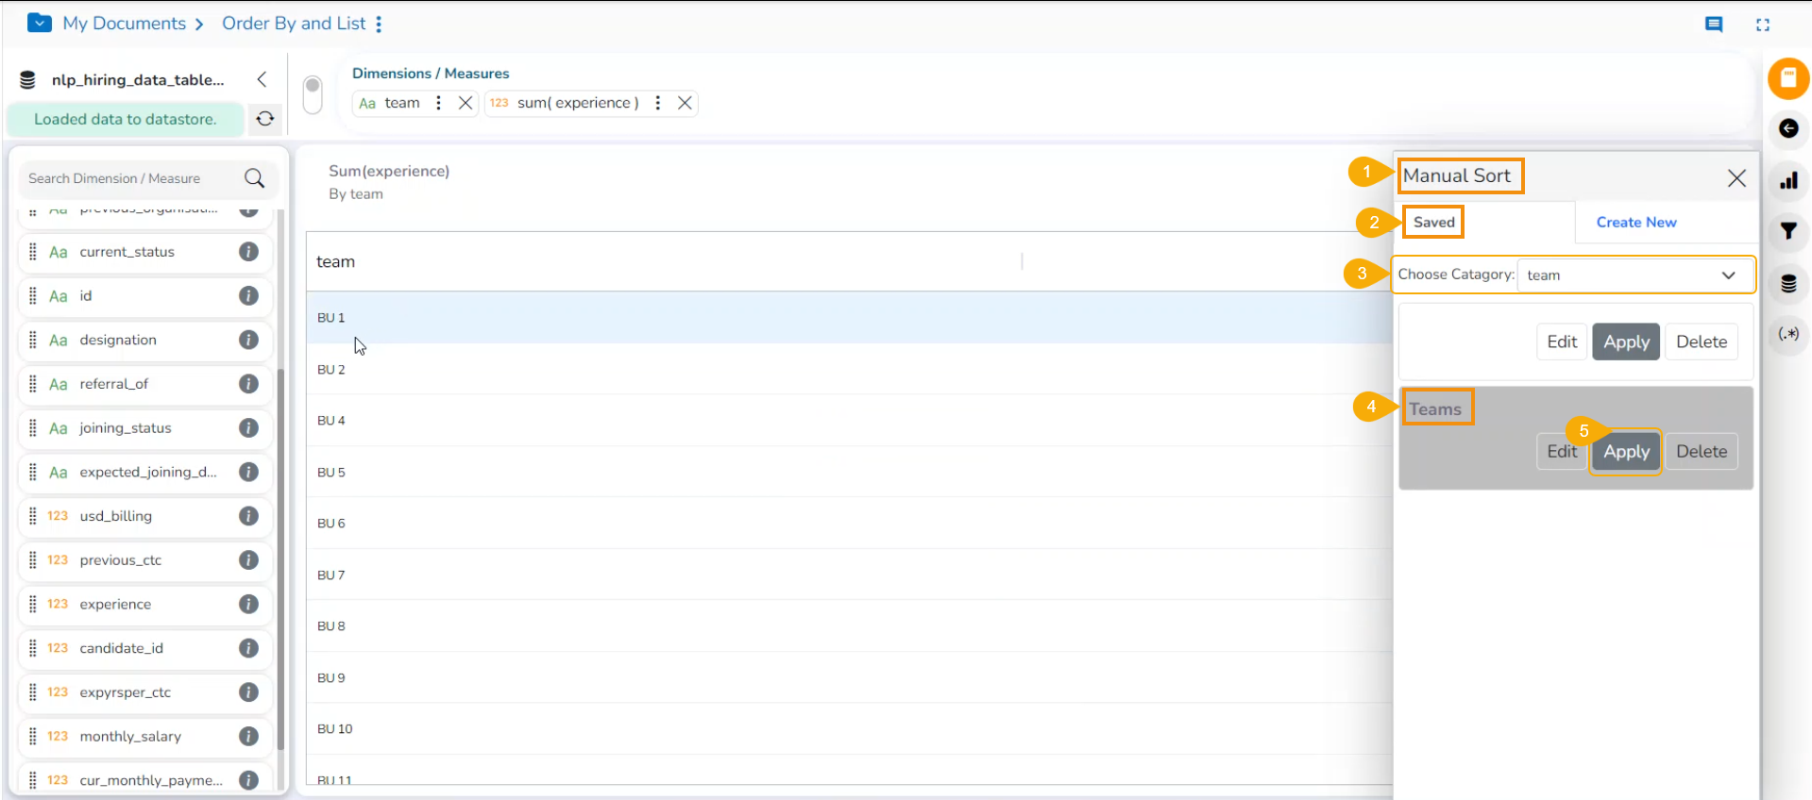Show info for expected_joining_d... field

(x=248, y=472)
